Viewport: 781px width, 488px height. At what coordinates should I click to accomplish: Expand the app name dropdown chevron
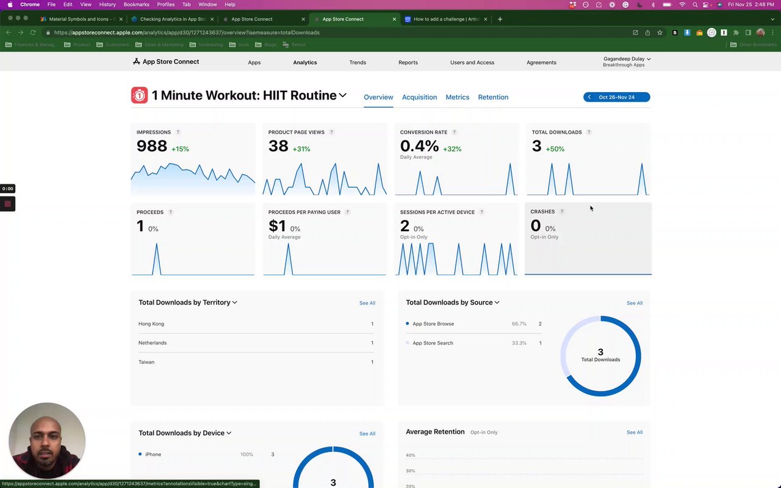tap(343, 95)
